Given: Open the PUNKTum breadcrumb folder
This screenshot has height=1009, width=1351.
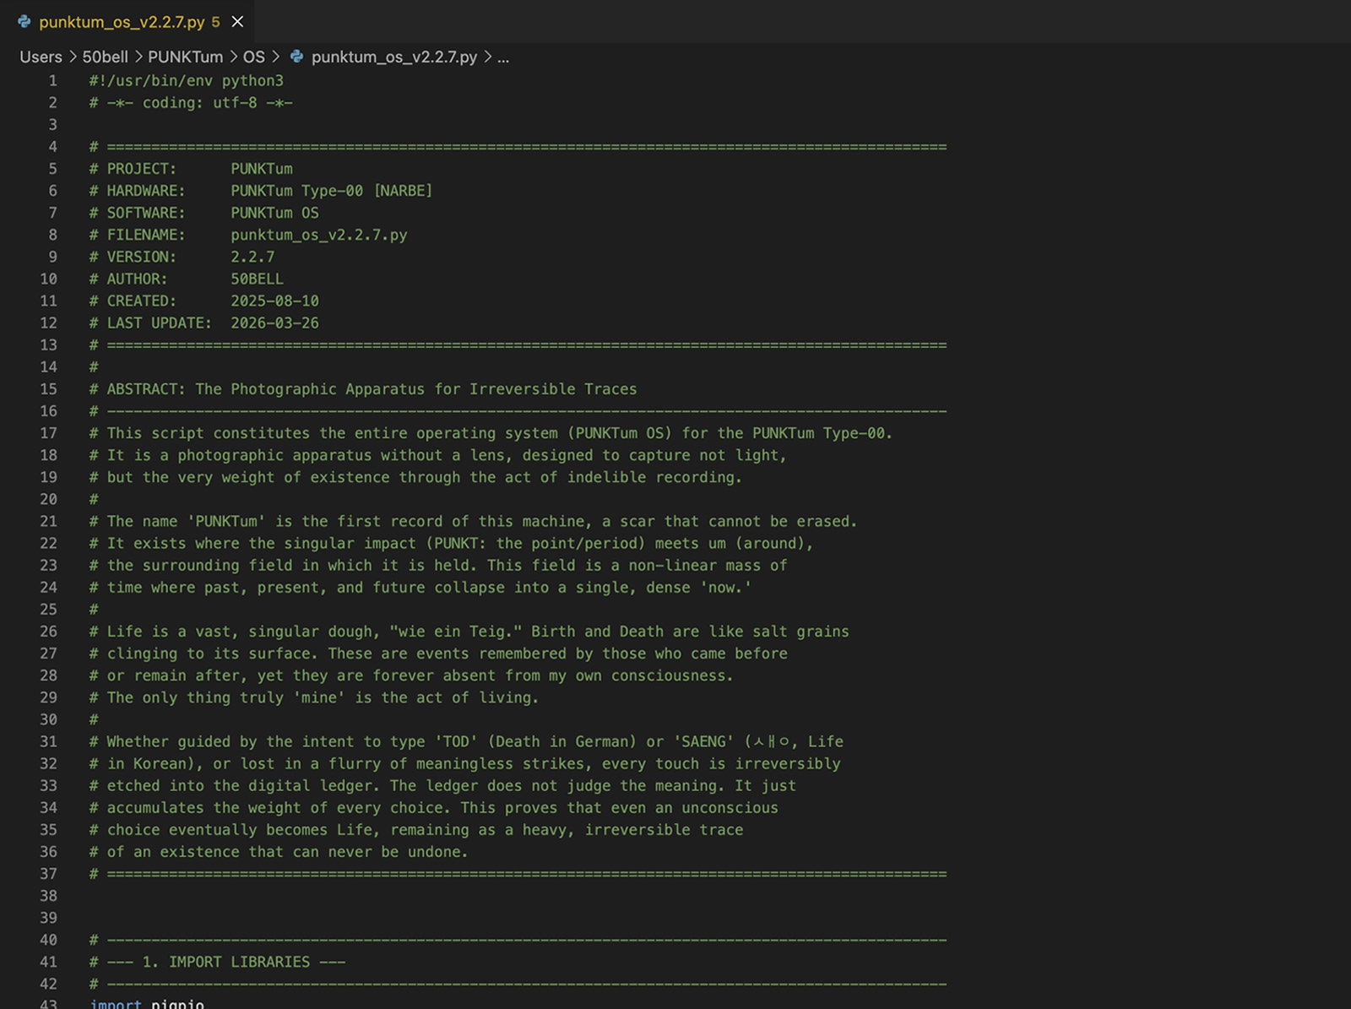Looking at the screenshot, I should [185, 57].
